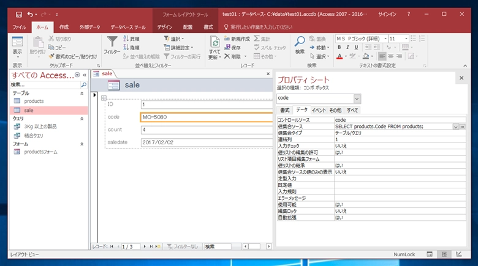Open the font size dropdown

coord(406,39)
